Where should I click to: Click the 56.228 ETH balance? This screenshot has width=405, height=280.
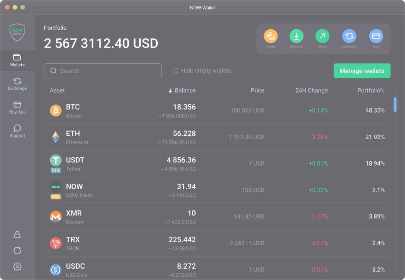(184, 134)
